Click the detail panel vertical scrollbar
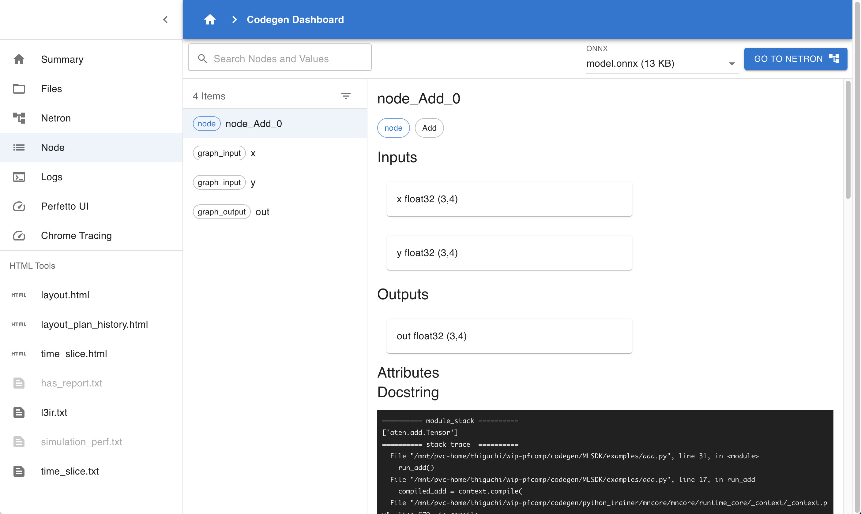 [x=848, y=140]
